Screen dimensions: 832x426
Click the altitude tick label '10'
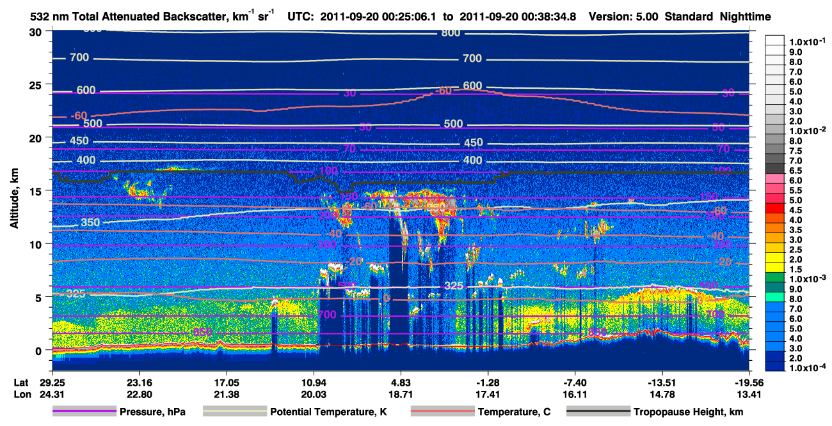coord(36,244)
